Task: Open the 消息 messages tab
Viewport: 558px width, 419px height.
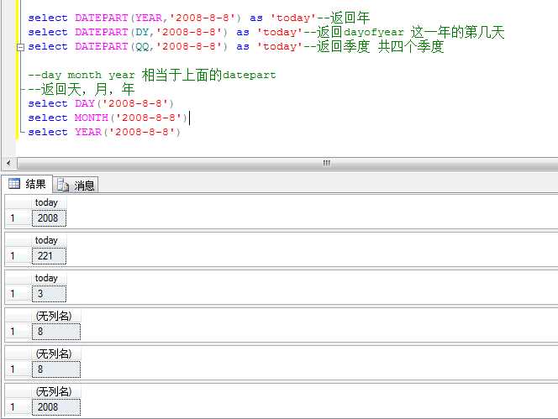Action: (x=76, y=186)
